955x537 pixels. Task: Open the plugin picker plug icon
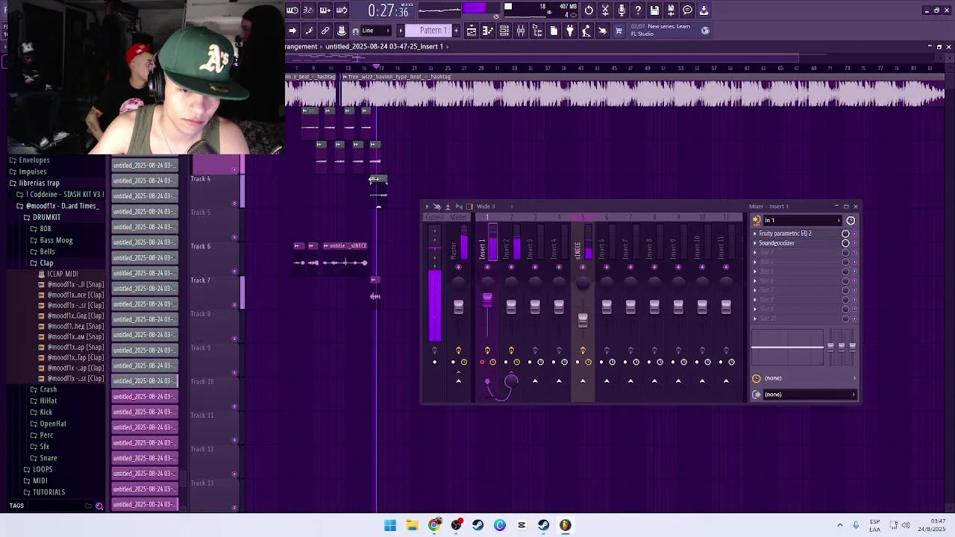[x=570, y=31]
